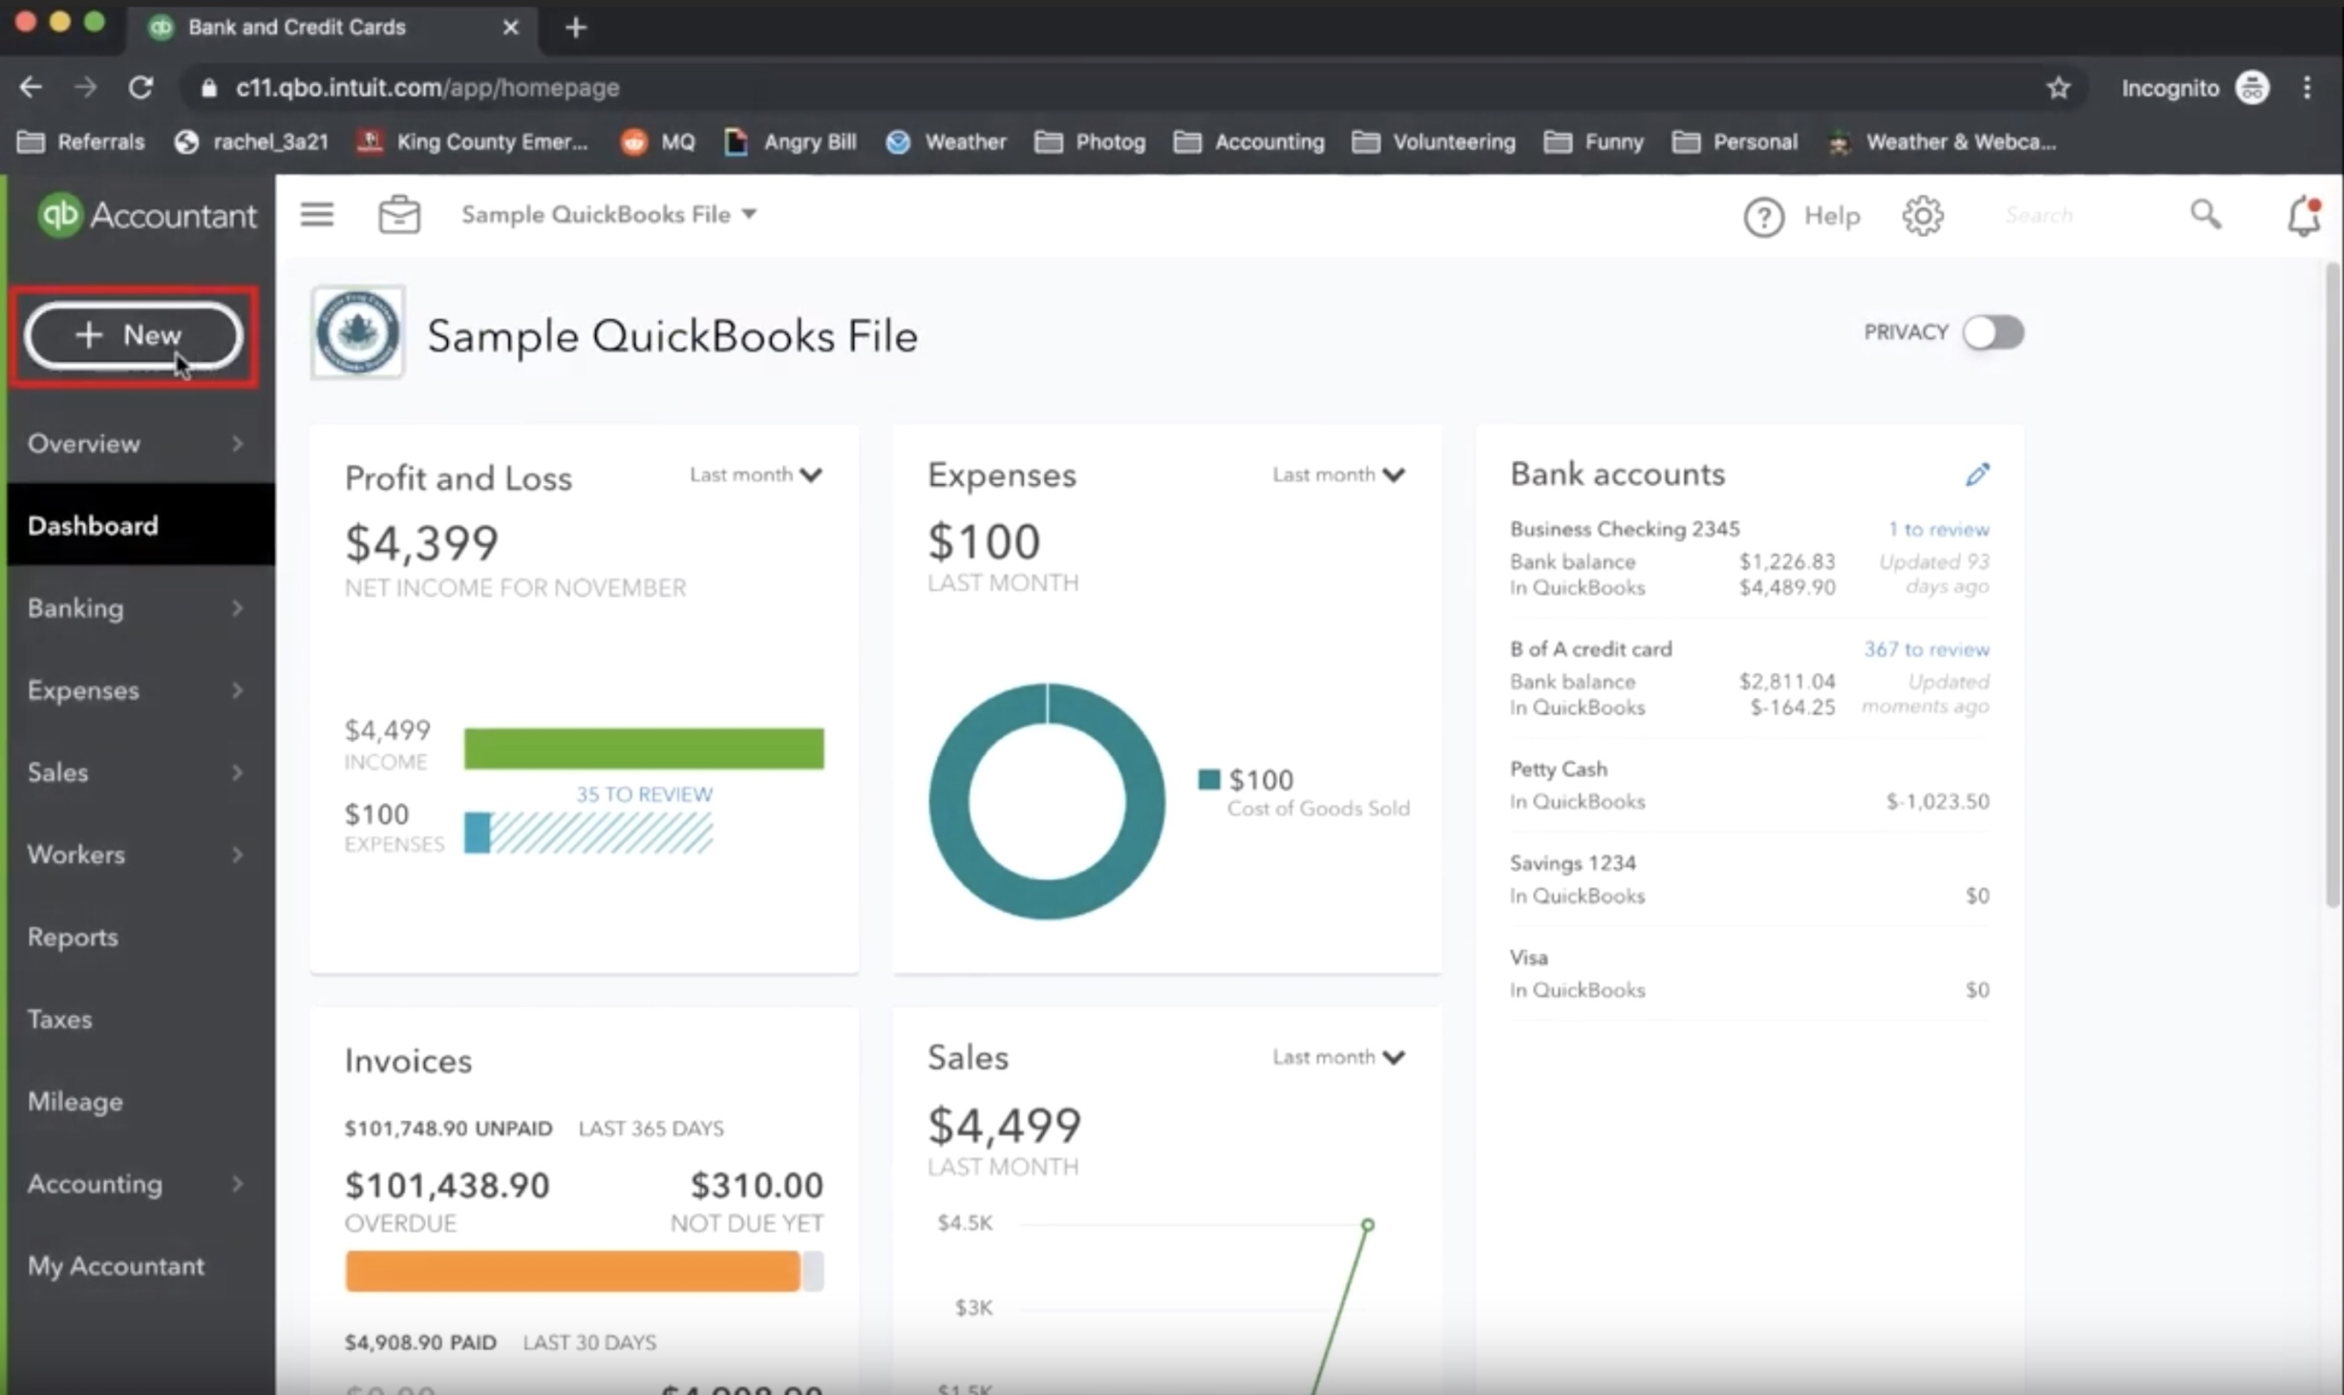Click the teal Cost of Goods Sold swatch
Screen dimensions: 2344x1395
[x=1209, y=779]
